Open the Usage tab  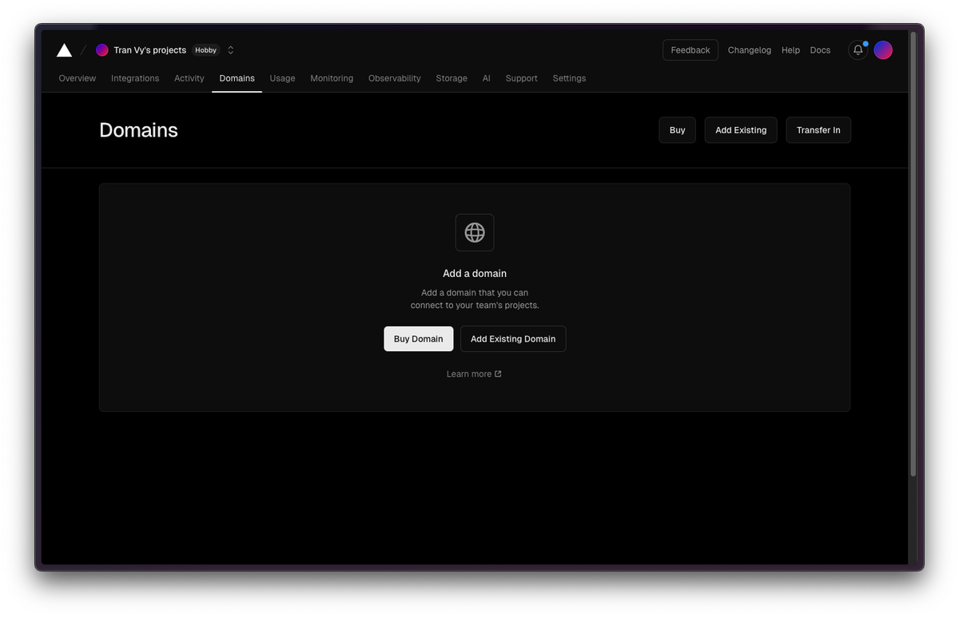coord(282,77)
